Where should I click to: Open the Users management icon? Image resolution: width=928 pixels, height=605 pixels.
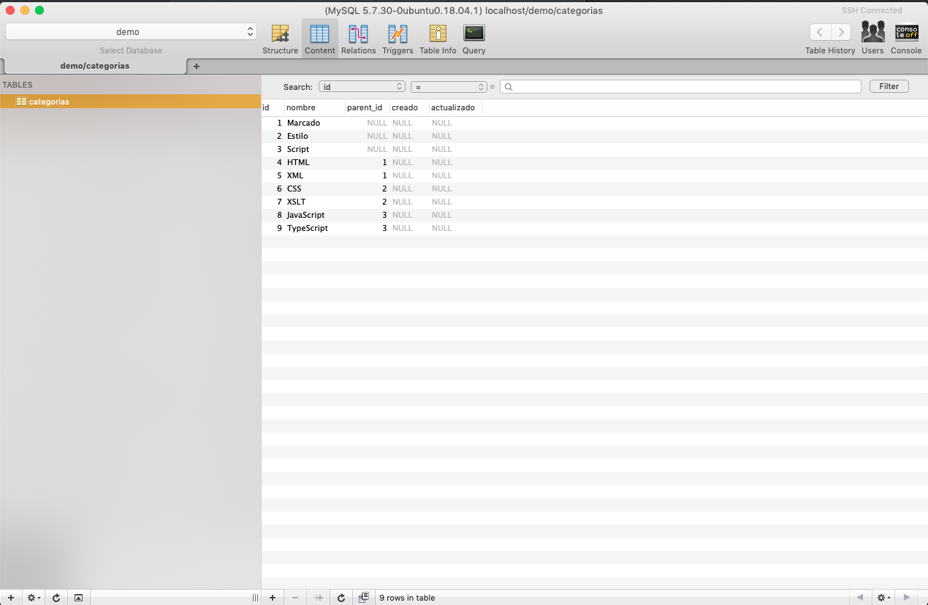(872, 39)
